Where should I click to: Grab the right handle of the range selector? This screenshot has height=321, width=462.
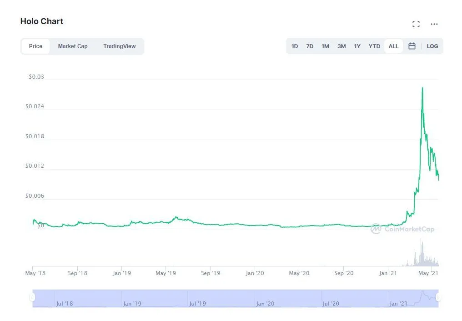pos(438,298)
